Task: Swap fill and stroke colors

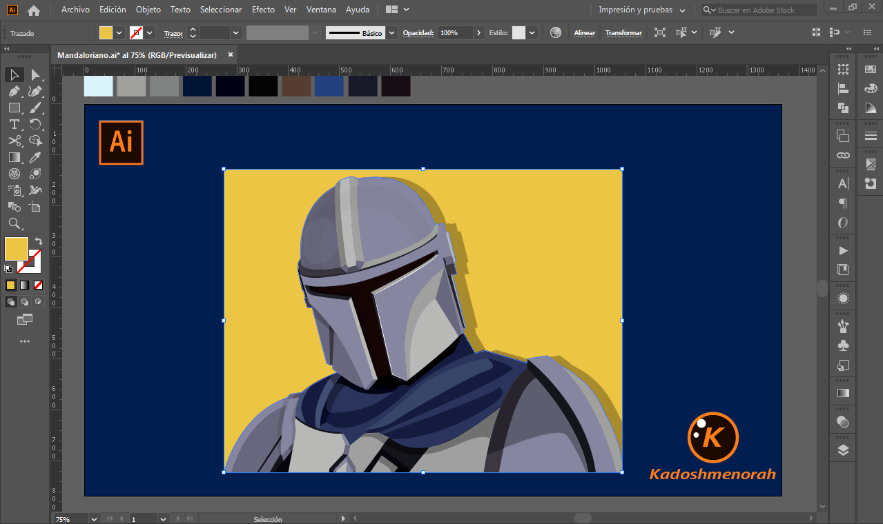Action: 39,241
